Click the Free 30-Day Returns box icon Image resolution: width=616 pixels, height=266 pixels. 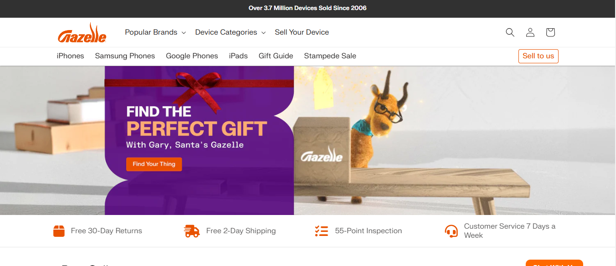[59, 231]
